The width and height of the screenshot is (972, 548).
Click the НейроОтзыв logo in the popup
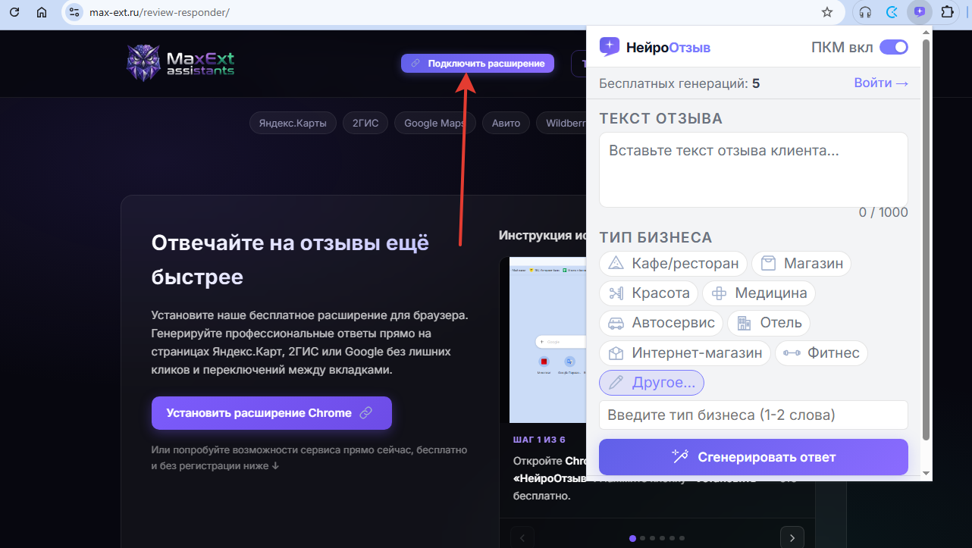655,47
